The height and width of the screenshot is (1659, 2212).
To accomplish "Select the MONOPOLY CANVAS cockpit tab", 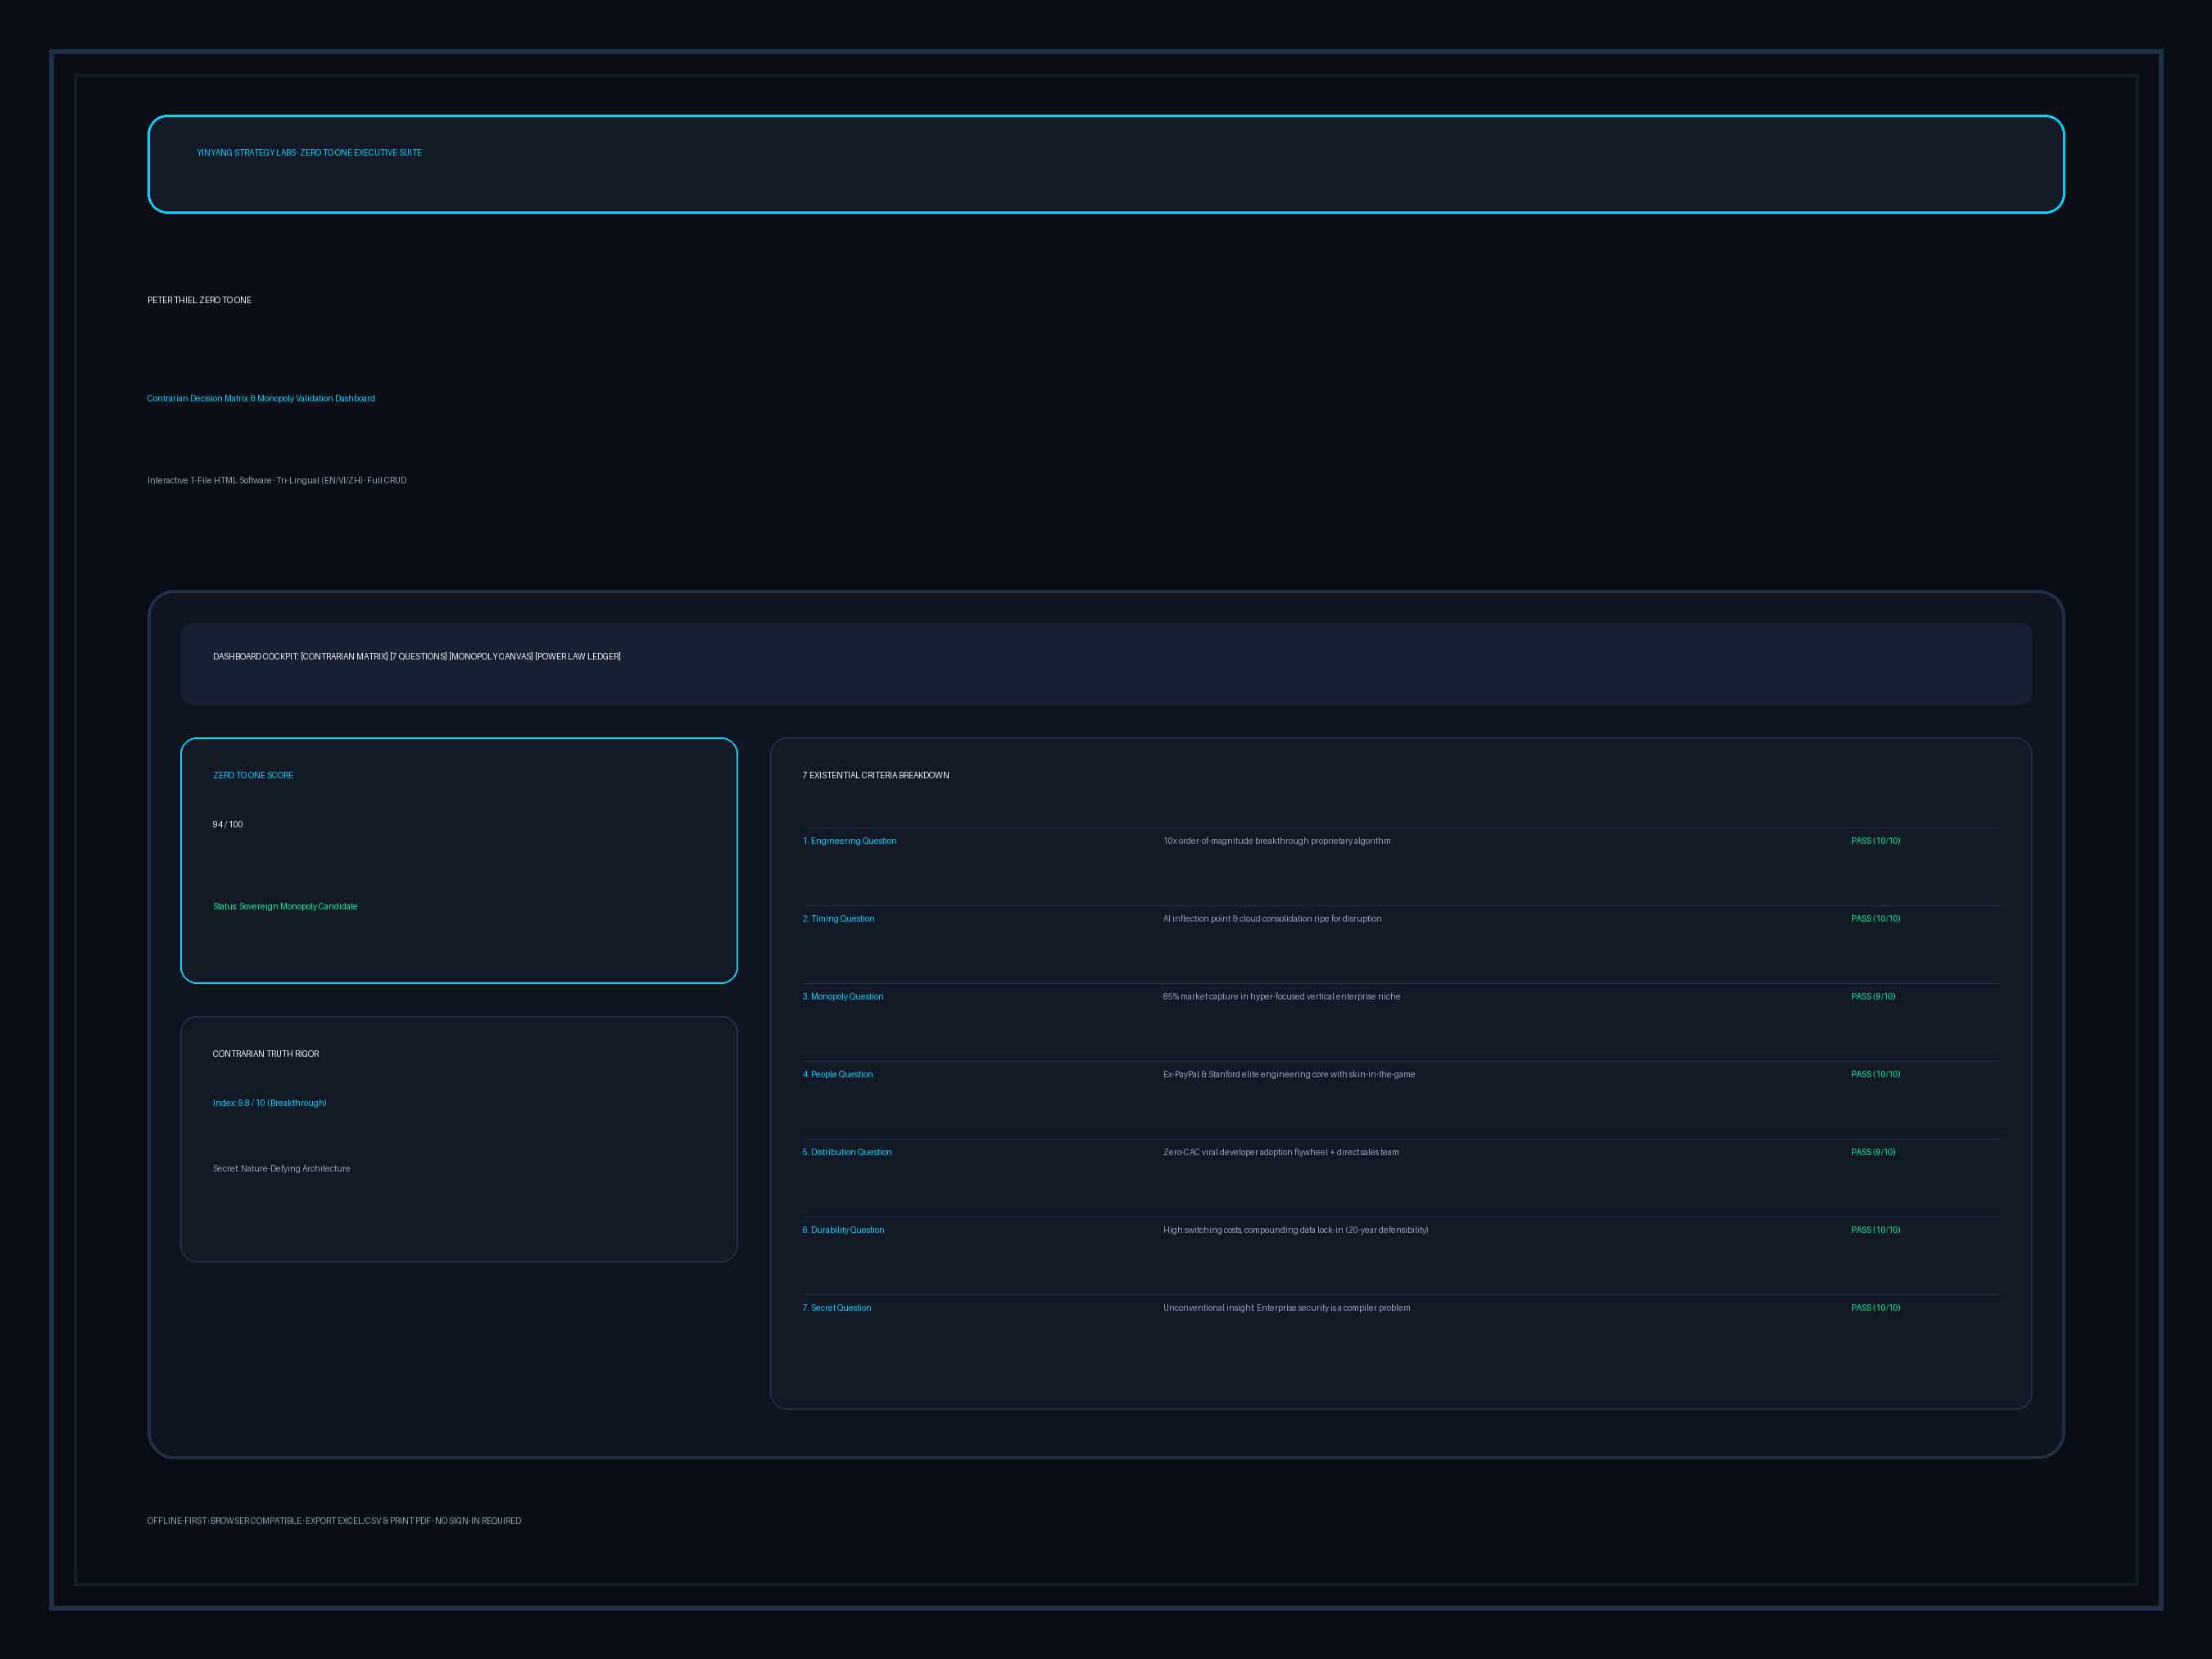I will point(491,657).
